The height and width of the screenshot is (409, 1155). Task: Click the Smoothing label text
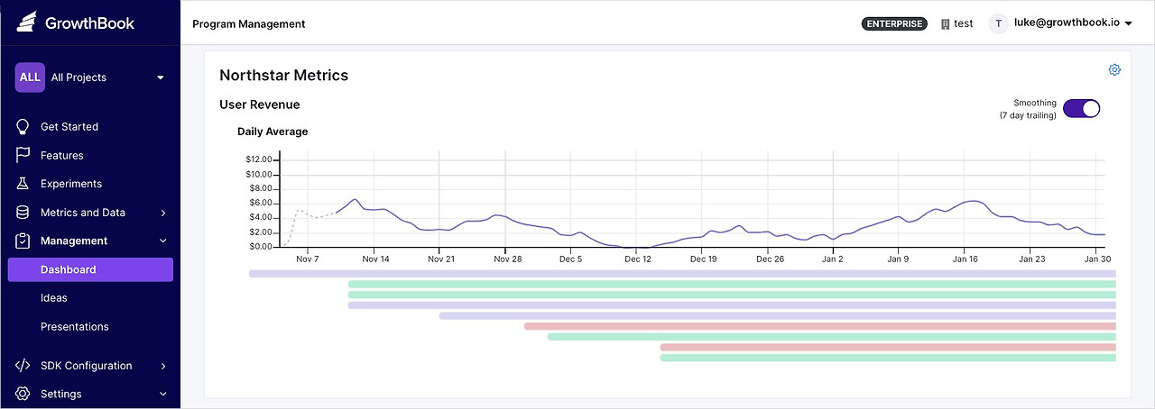coord(1035,103)
